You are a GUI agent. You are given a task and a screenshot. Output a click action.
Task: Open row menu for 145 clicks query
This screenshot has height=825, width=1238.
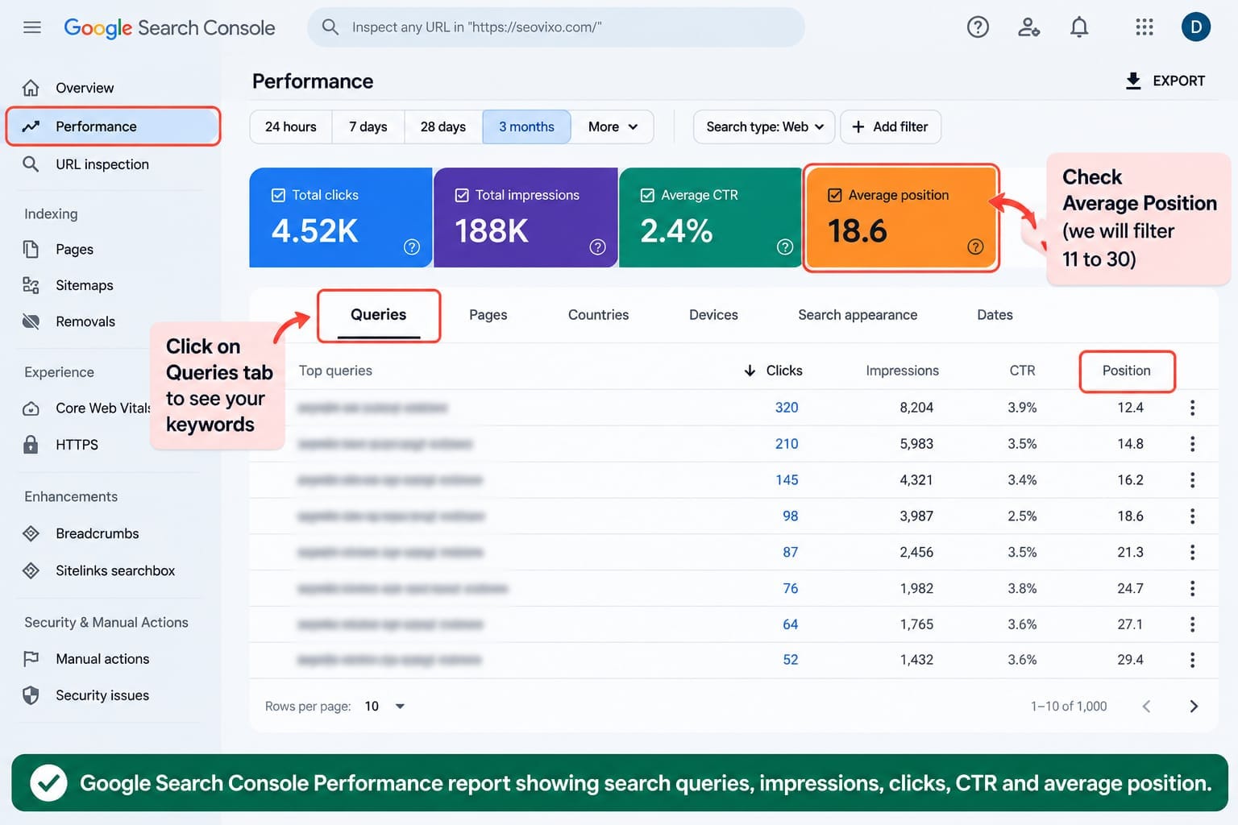[x=1192, y=480]
